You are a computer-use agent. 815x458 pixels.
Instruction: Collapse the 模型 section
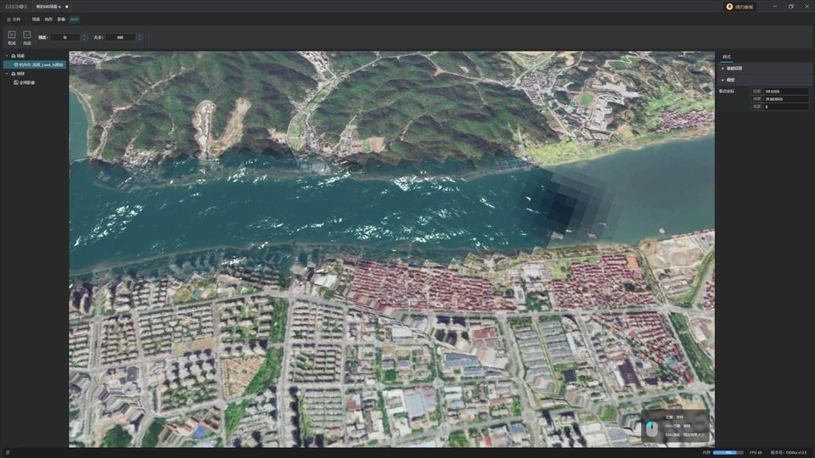point(722,80)
